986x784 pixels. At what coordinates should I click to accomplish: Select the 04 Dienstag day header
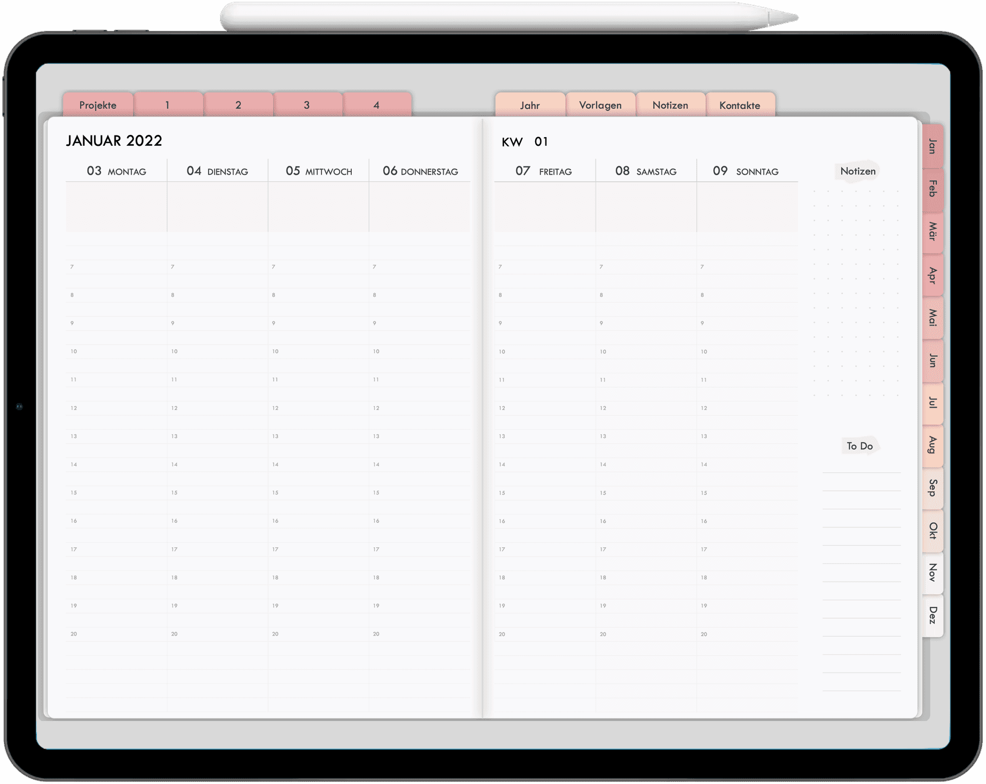pyautogui.click(x=217, y=171)
